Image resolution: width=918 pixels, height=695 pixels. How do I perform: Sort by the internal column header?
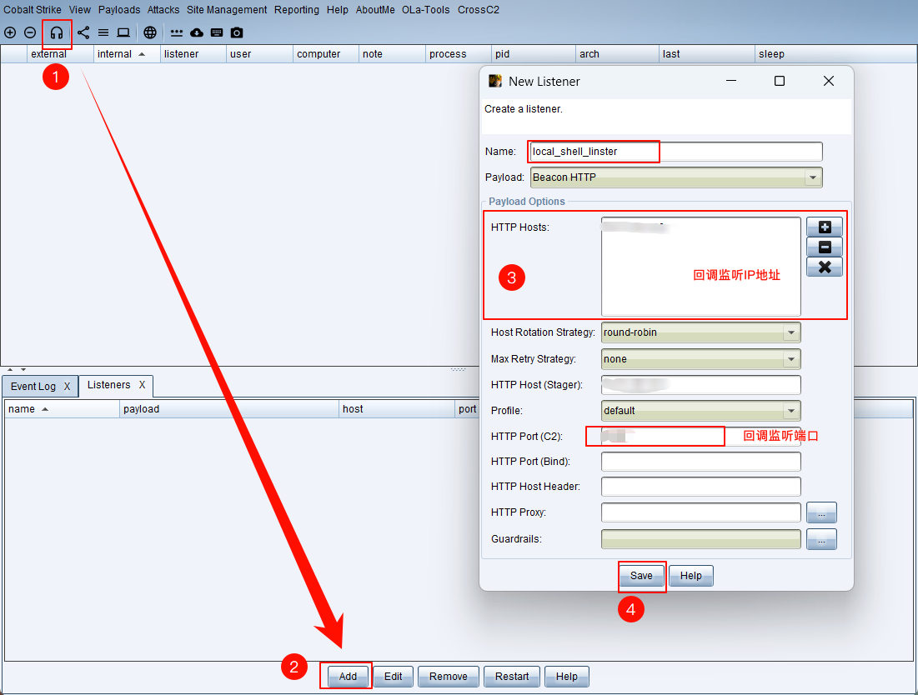126,54
